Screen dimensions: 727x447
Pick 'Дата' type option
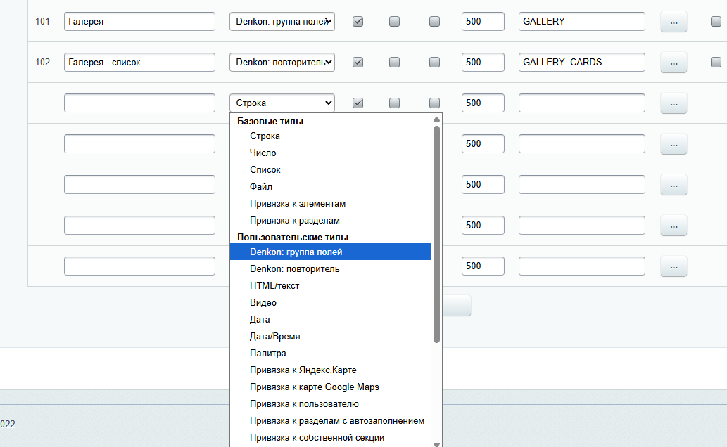point(331,320)
